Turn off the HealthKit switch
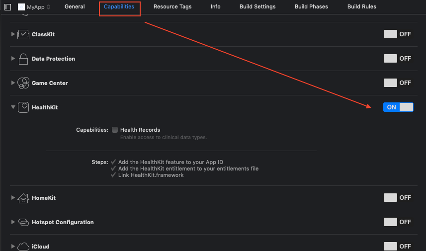This screenshot has width=426, height=251. [x=398, y=107]
